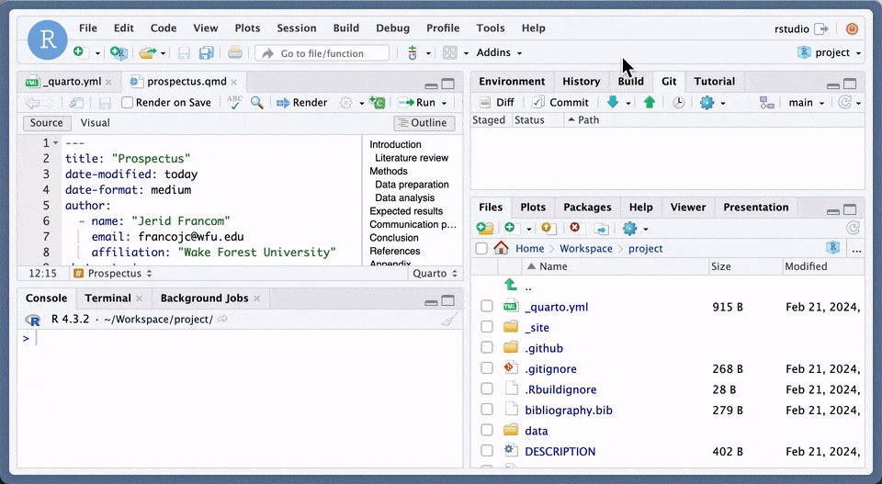Image resolution: width=882 pixels, height=484 pixels.
Task: Tick the checkbox next to _quarto.yml file
Action: (487, 307)
